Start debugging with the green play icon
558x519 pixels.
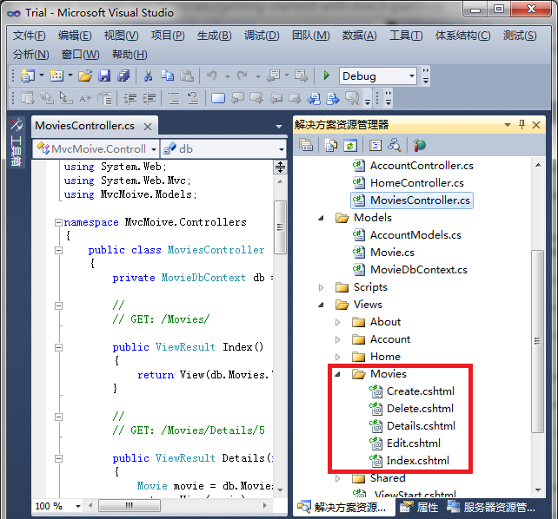326,76
